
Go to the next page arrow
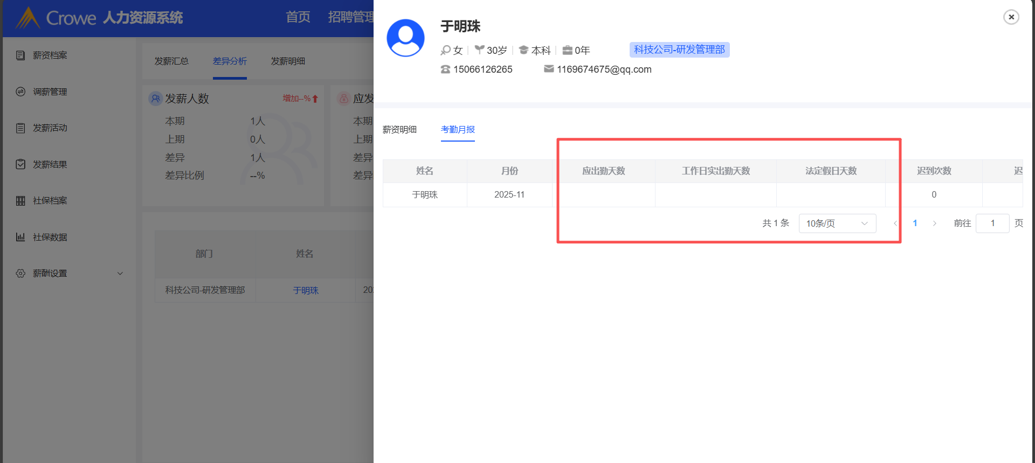pyautogui.click(x=935, y=223)
